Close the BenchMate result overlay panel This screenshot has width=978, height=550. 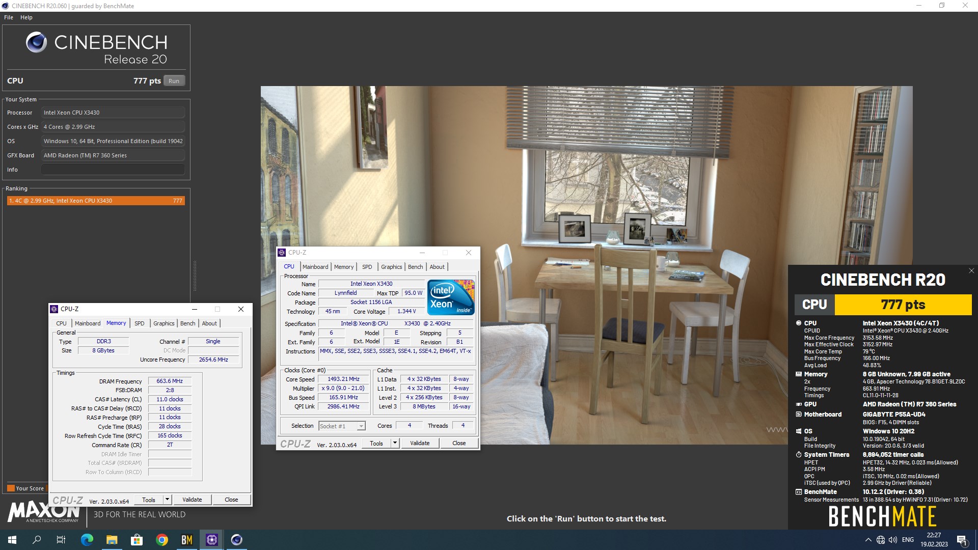[971, 271]
